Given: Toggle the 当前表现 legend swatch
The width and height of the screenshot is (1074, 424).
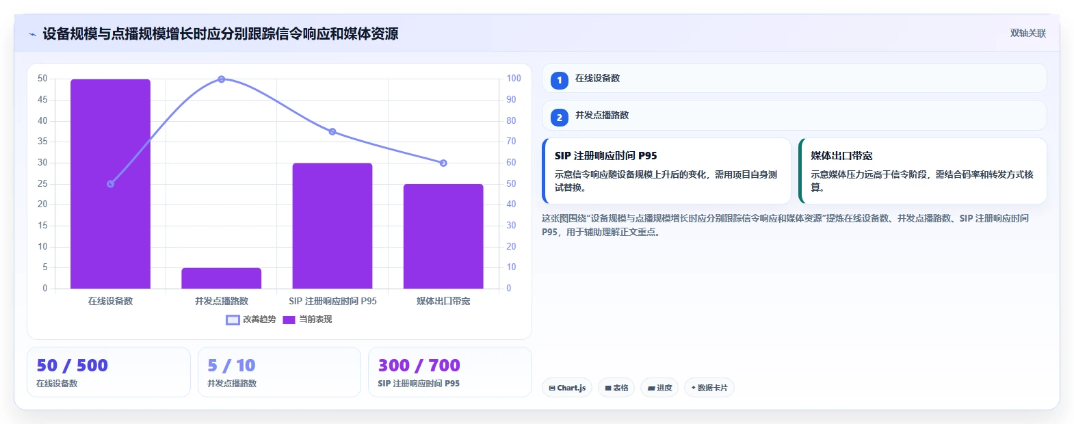Looking at the screenshot, I should pos(289,319).
